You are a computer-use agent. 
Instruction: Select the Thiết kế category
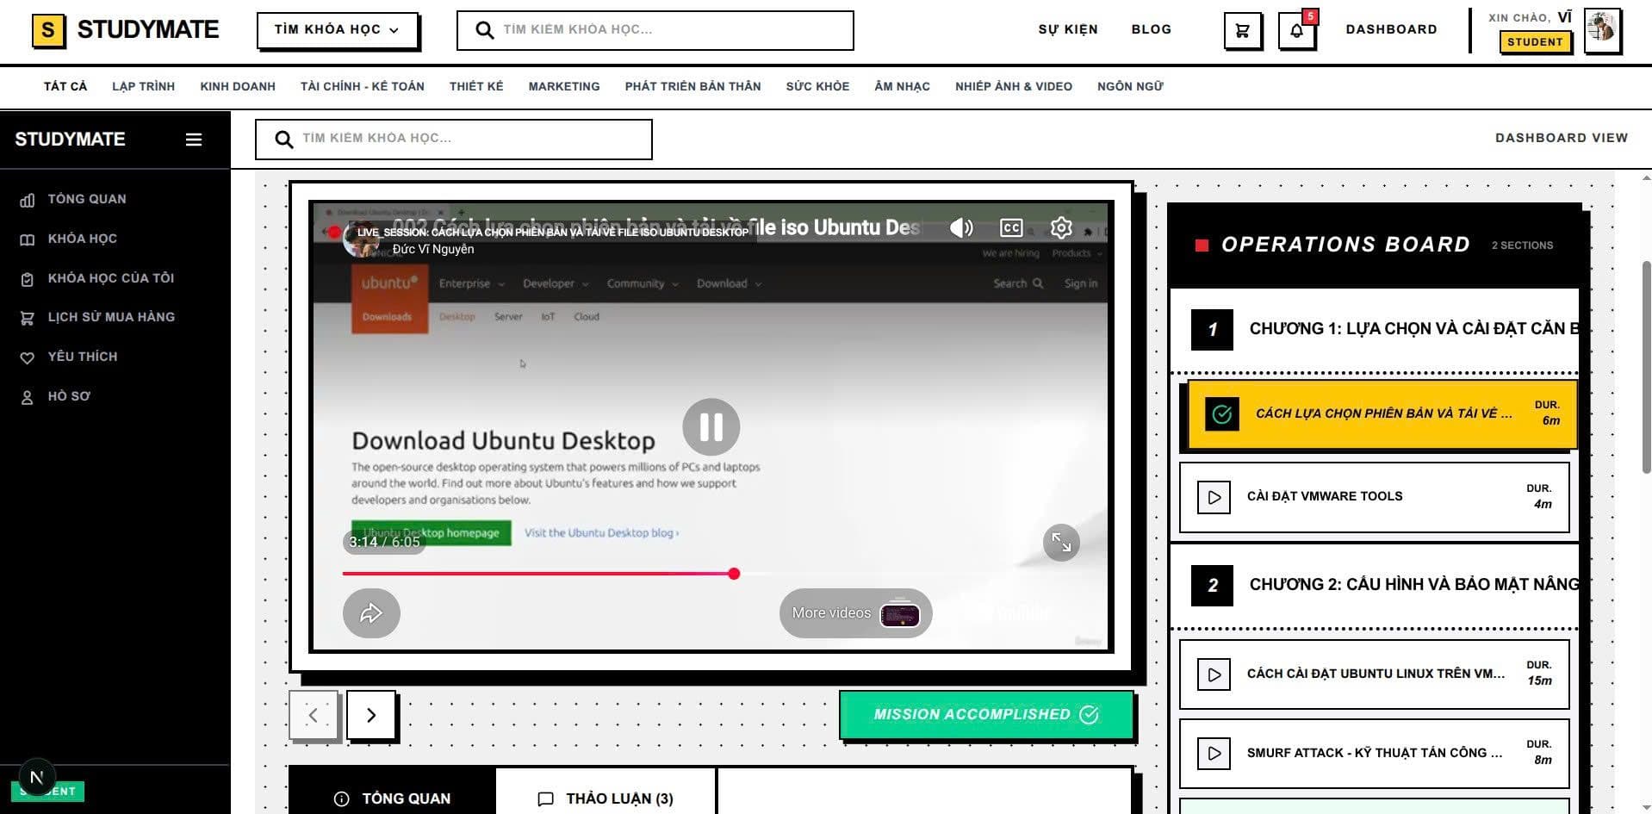pos(476,86)
